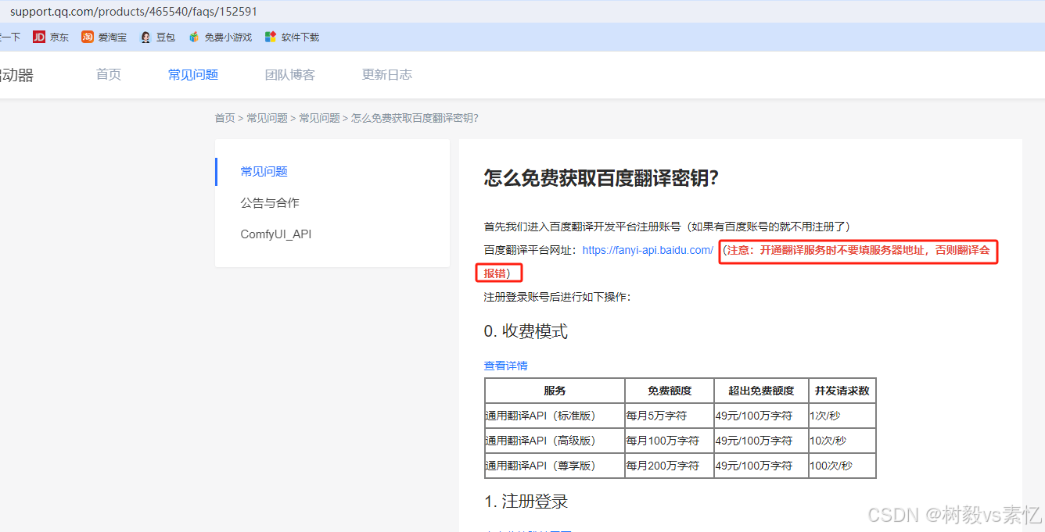This screenshot has width=1045, height=532.
Task: Switch to the 更新日志 navigation tab
Action: pos(387,75)
